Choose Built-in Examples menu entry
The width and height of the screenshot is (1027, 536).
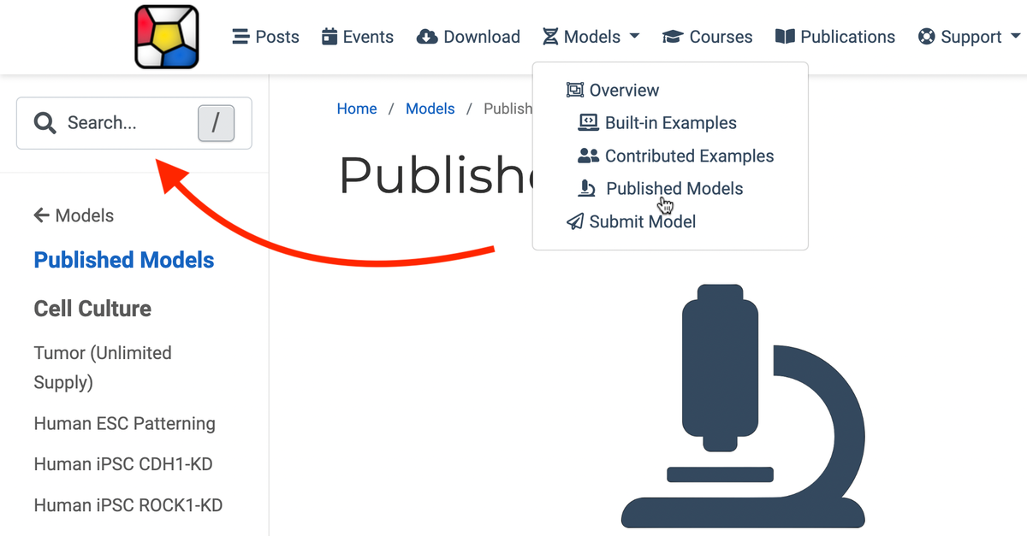pos(670,123)
